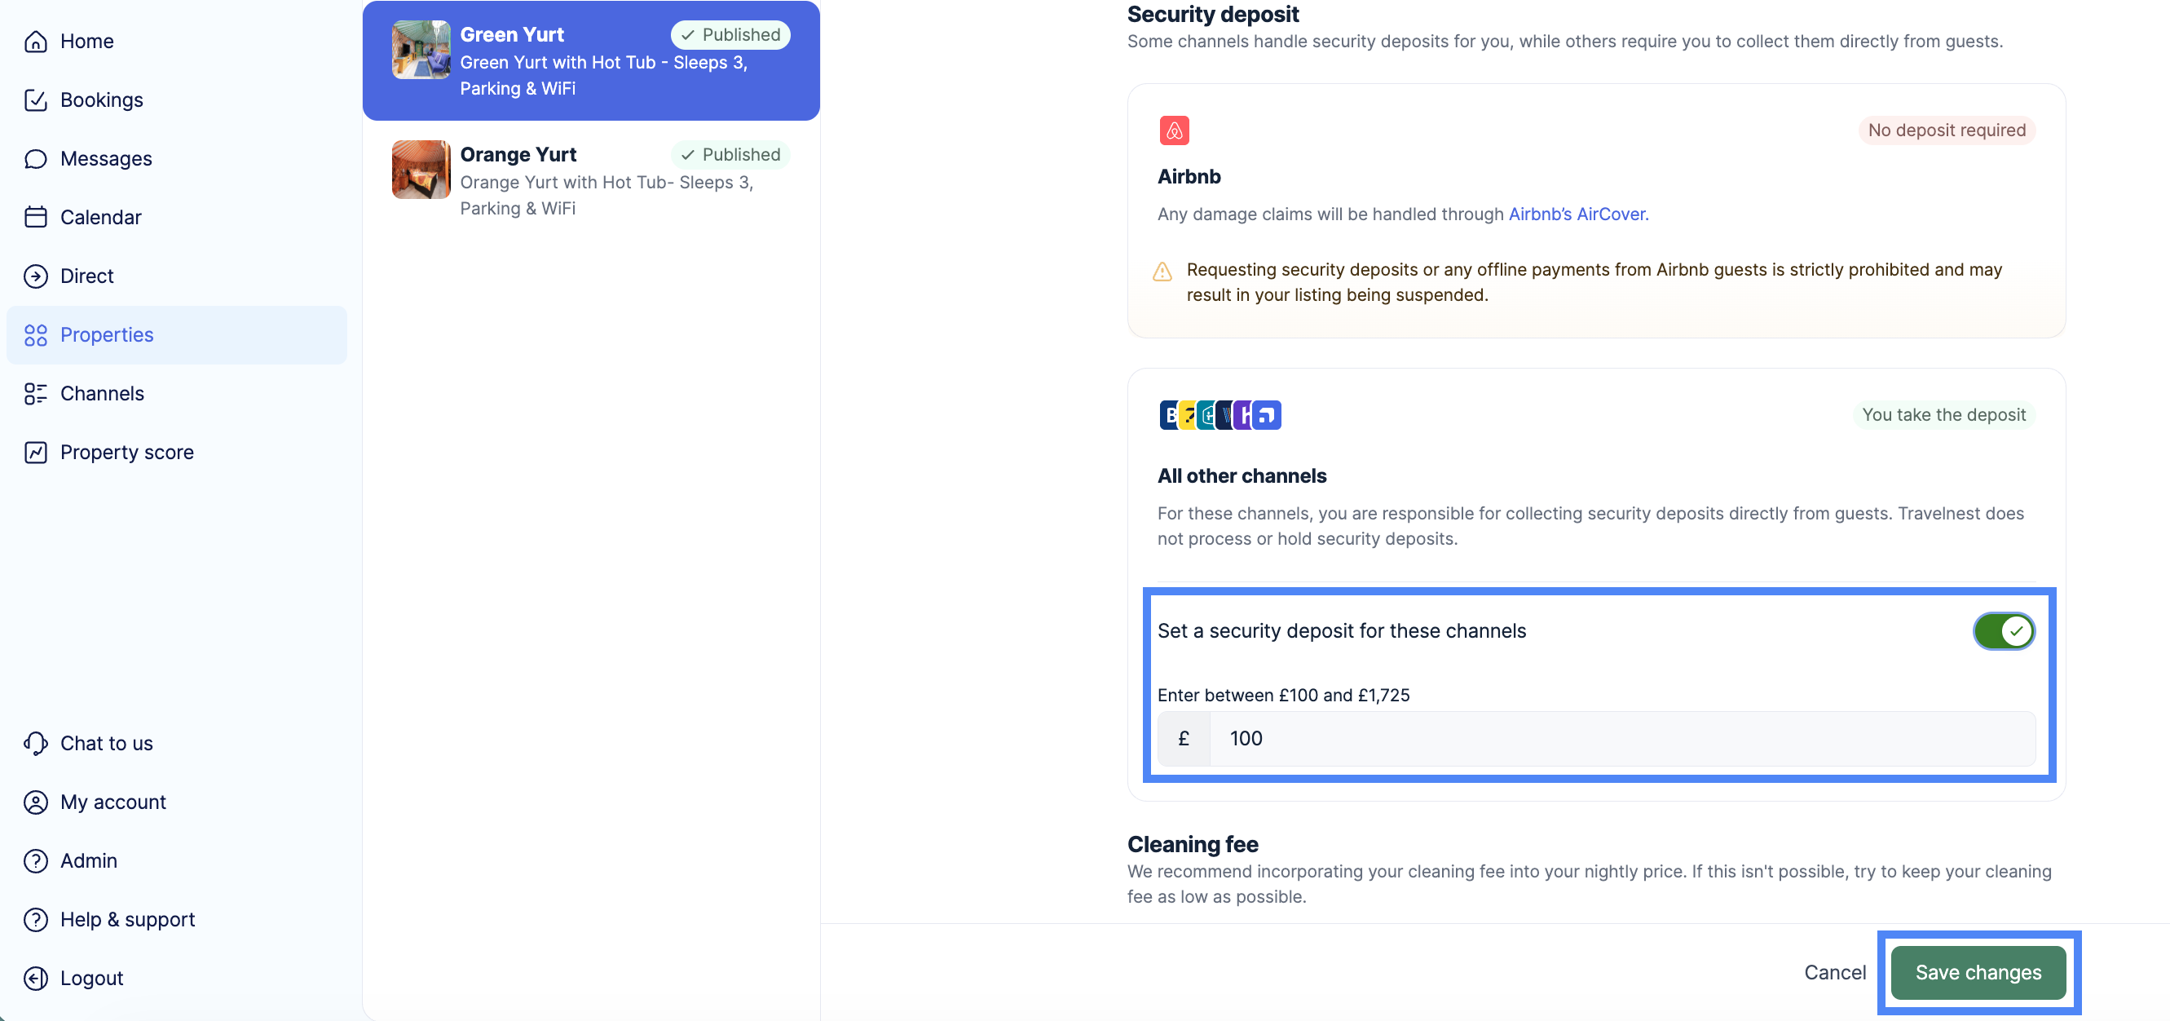
Task: Go to Help & support
Action: point(127,919)
